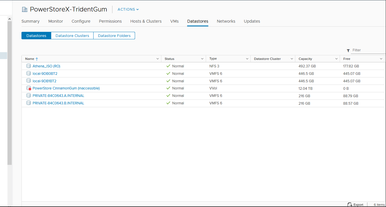The width and height of the screenshot is (386, 207).
Task: Select the NFS 3 type cell
Action: point(214,66)
